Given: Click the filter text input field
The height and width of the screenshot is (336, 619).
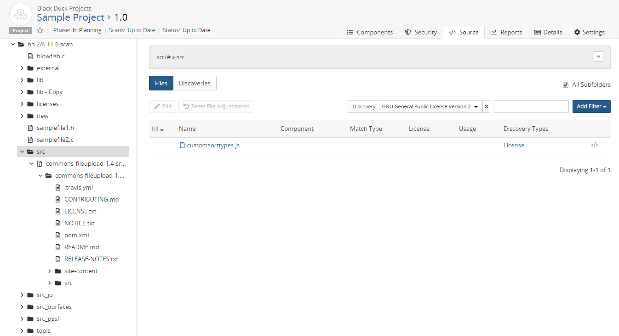Looking at the screenshot, I should (x=531, y=106).
